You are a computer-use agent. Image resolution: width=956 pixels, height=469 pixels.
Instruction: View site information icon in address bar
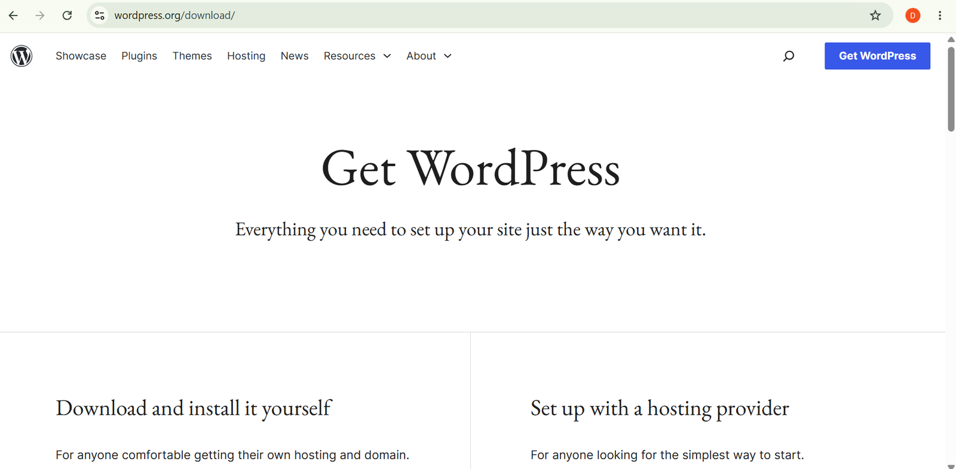(100, 16)
